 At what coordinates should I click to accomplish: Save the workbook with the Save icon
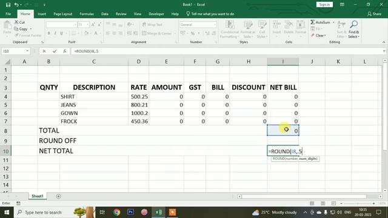tap(8, 5)
